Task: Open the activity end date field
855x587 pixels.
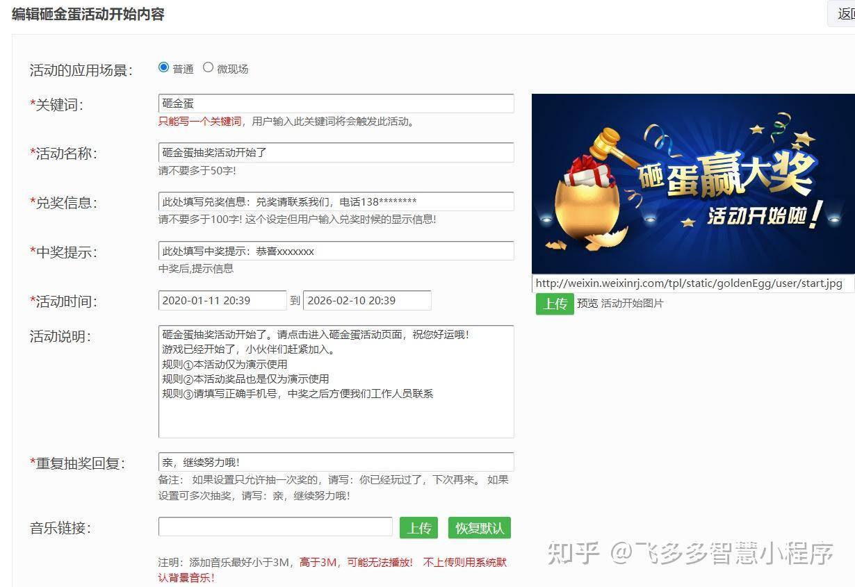Action: [x=366, y=301]
